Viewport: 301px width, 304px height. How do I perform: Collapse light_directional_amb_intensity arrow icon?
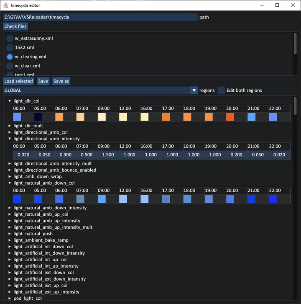tap(10, 139)
